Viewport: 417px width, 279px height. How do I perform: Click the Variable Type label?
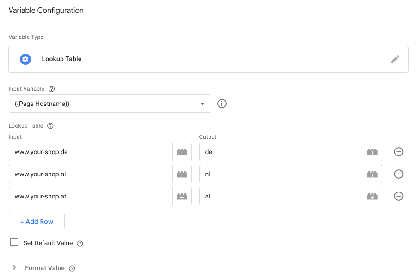point(26,37)
